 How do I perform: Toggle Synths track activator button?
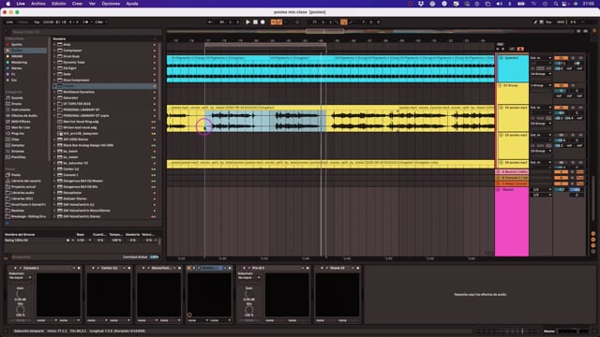coord(561,58)
